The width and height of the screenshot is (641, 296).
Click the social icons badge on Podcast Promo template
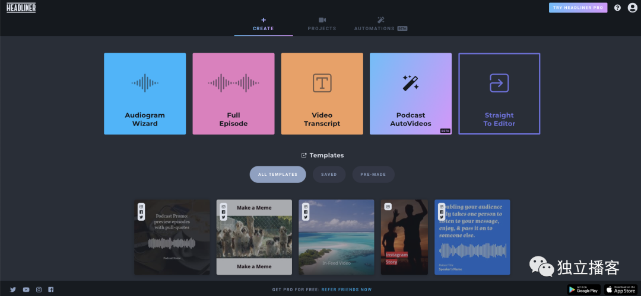pos(141,212)
